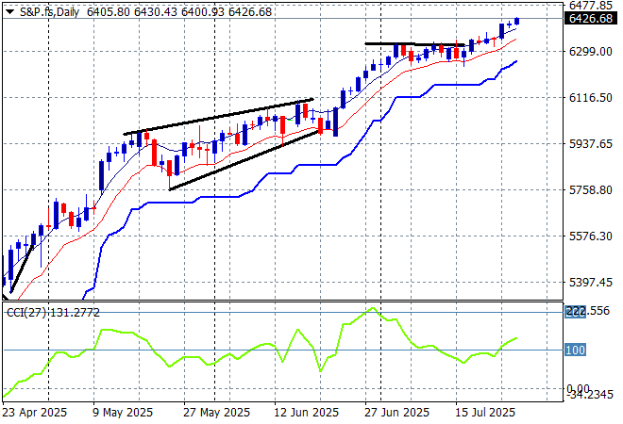
Task: Click the 23 Apr 2025 date label
Action: [x=33, y=412]
